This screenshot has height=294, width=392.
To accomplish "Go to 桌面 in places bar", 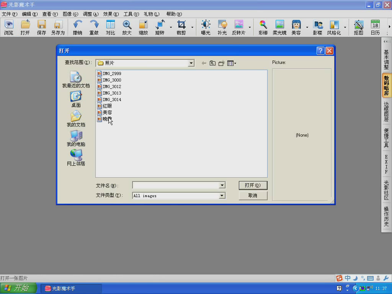I will (76, 99).
